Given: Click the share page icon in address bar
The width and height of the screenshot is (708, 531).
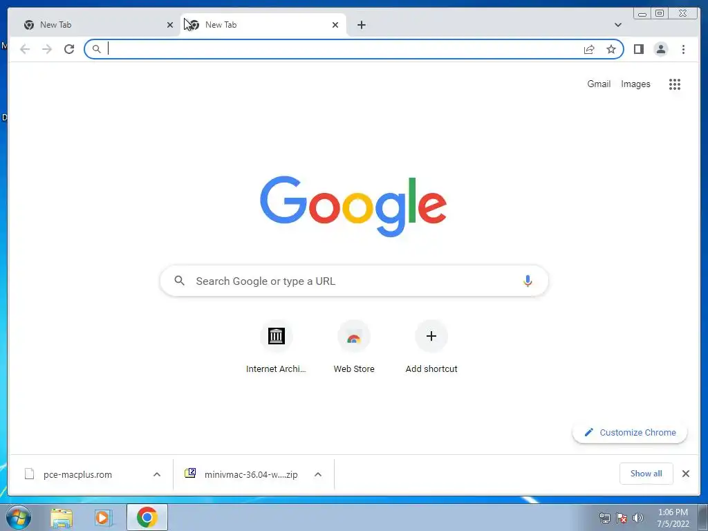Looking at the screenshot, I should point(589,49).
